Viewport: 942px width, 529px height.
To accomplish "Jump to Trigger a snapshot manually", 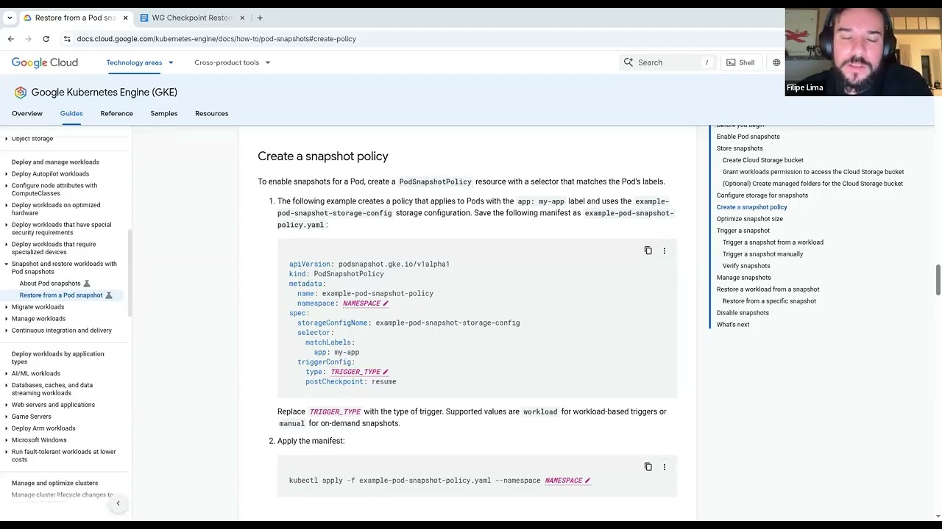I will 762,254.
